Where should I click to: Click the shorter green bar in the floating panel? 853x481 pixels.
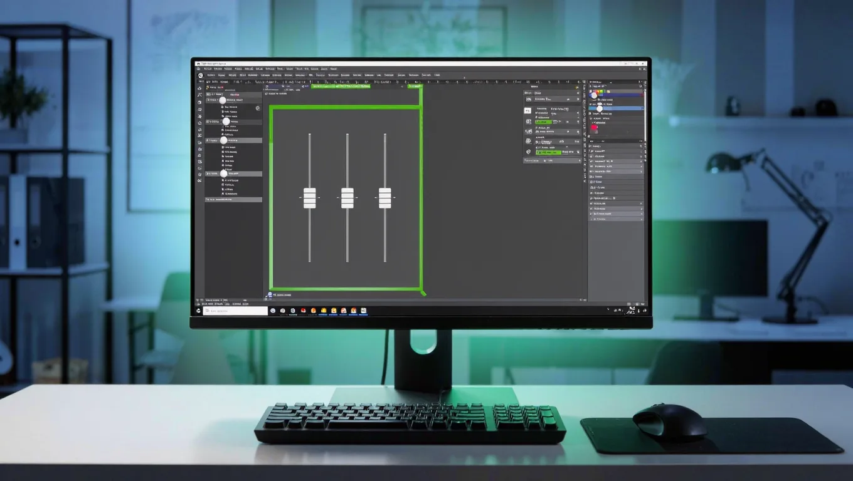coord(543,122)
